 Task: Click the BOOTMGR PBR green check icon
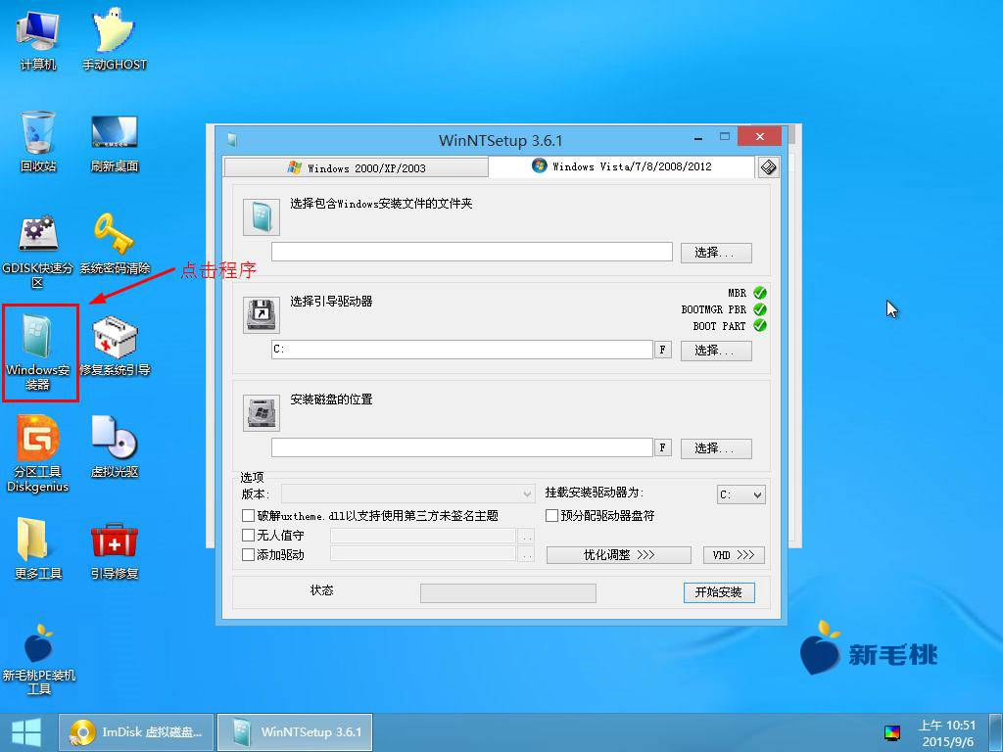click(x=760, y=308)
